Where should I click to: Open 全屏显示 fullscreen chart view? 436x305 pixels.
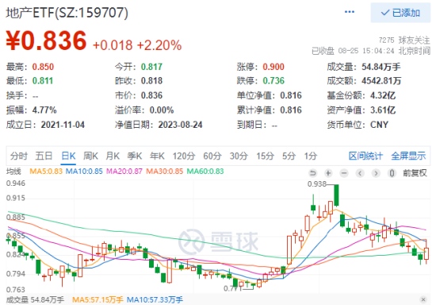click(x=408, y=156)
